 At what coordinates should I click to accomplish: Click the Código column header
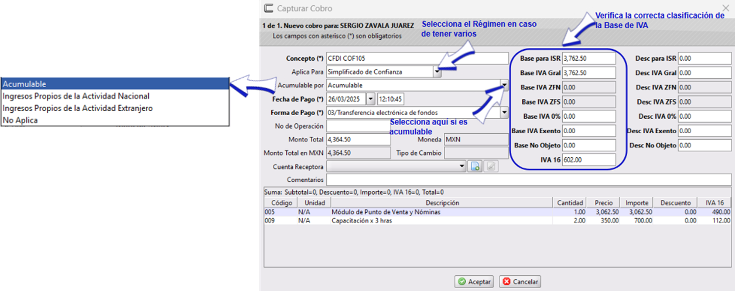click(x=281, y=203)
